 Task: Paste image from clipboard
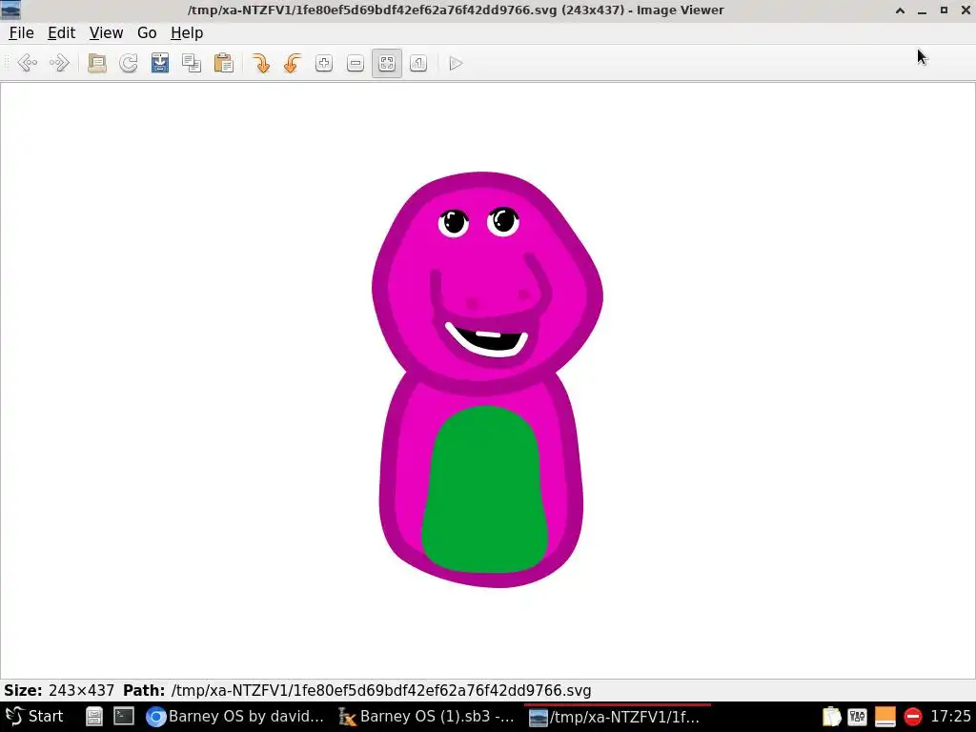point(223,63)
